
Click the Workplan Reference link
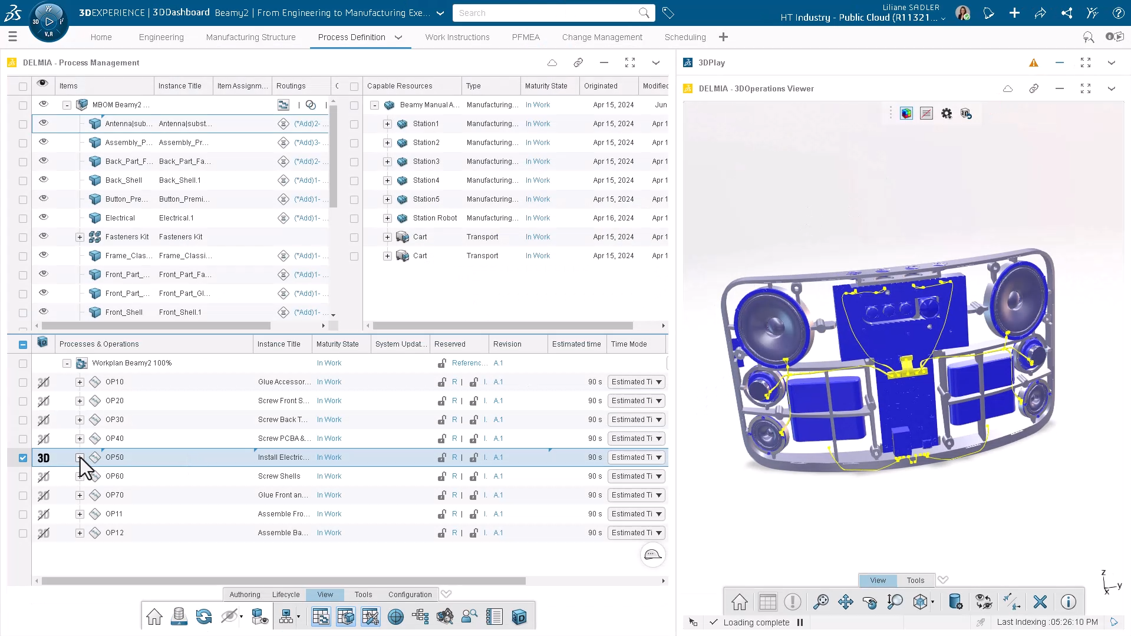tap(469, 363)
